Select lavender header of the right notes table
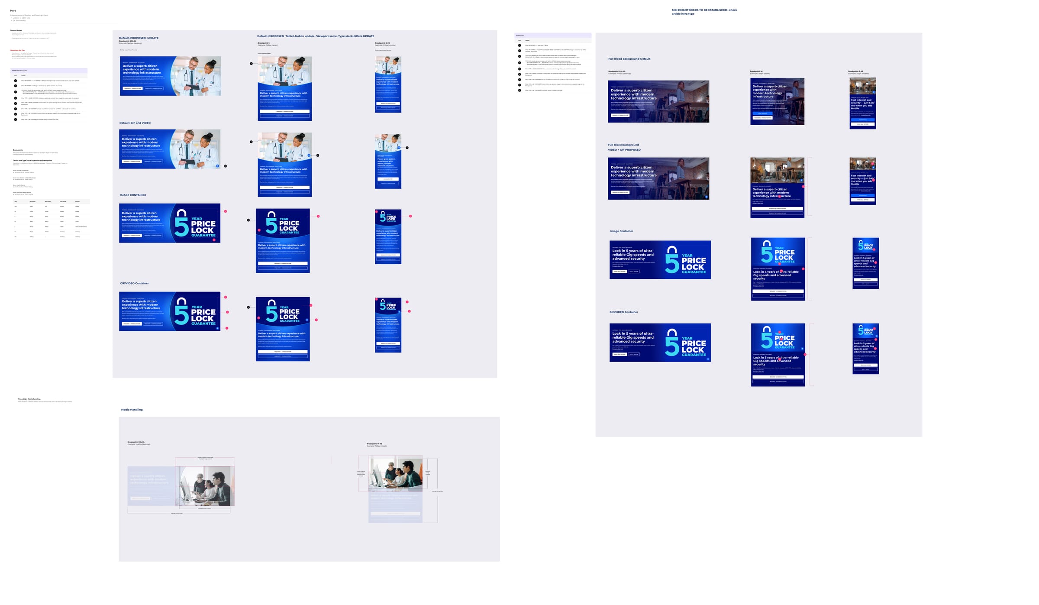This screenshot has width=1039, height=605. 553,35
